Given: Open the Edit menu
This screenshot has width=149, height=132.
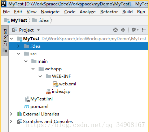Looking at the screenshot, I should pyautogui.click(x=18, y=12).
